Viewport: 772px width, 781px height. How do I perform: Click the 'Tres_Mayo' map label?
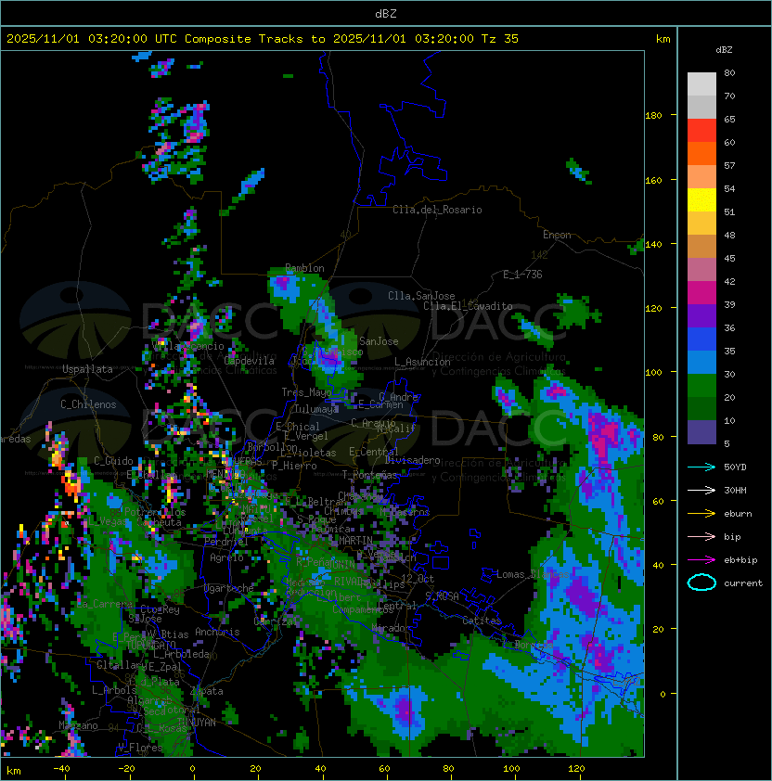click(306, 392)
